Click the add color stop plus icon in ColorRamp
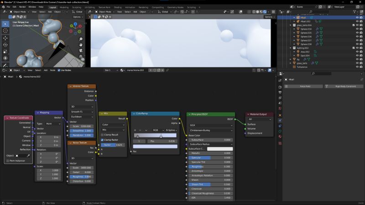 click(135, 130)
